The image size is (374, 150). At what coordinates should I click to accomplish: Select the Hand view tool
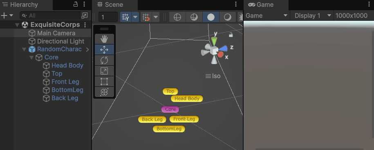pyautogui.click(x=104, y=39)
